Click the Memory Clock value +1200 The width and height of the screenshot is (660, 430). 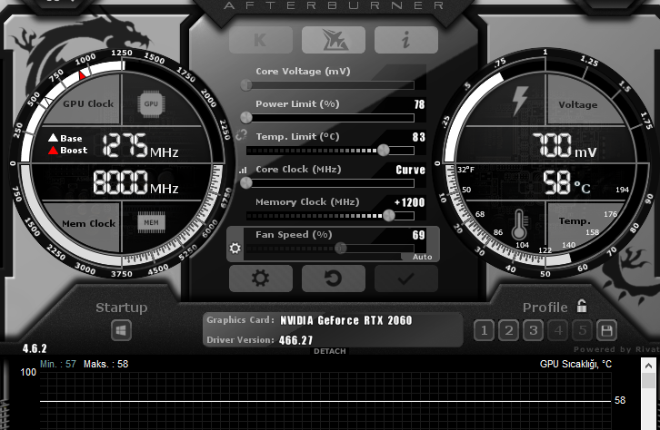(x=410, y=202)
